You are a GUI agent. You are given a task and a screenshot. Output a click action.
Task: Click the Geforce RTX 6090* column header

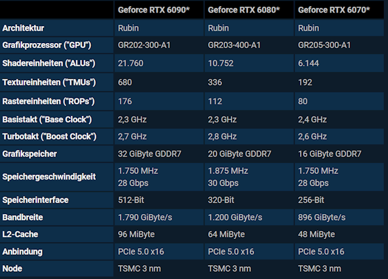click(153, 10)
